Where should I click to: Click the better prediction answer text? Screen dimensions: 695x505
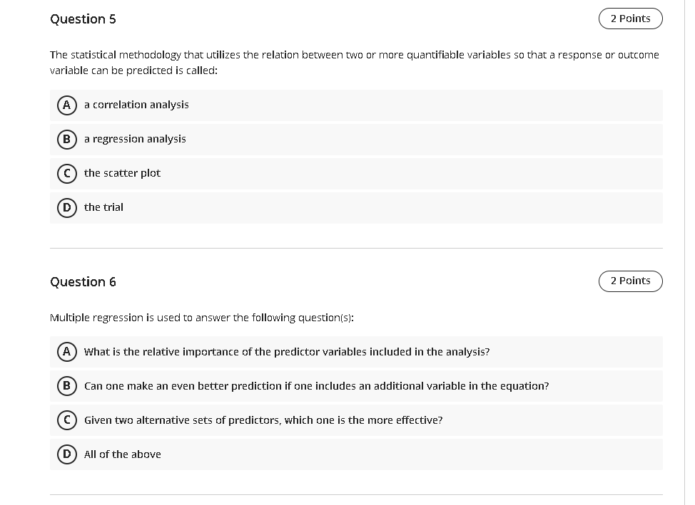tap(316, 385)
